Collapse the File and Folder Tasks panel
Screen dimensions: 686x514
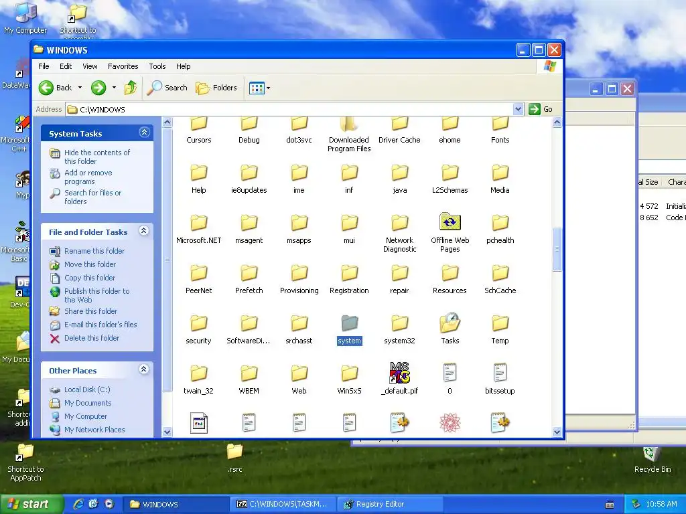point(144,231)
